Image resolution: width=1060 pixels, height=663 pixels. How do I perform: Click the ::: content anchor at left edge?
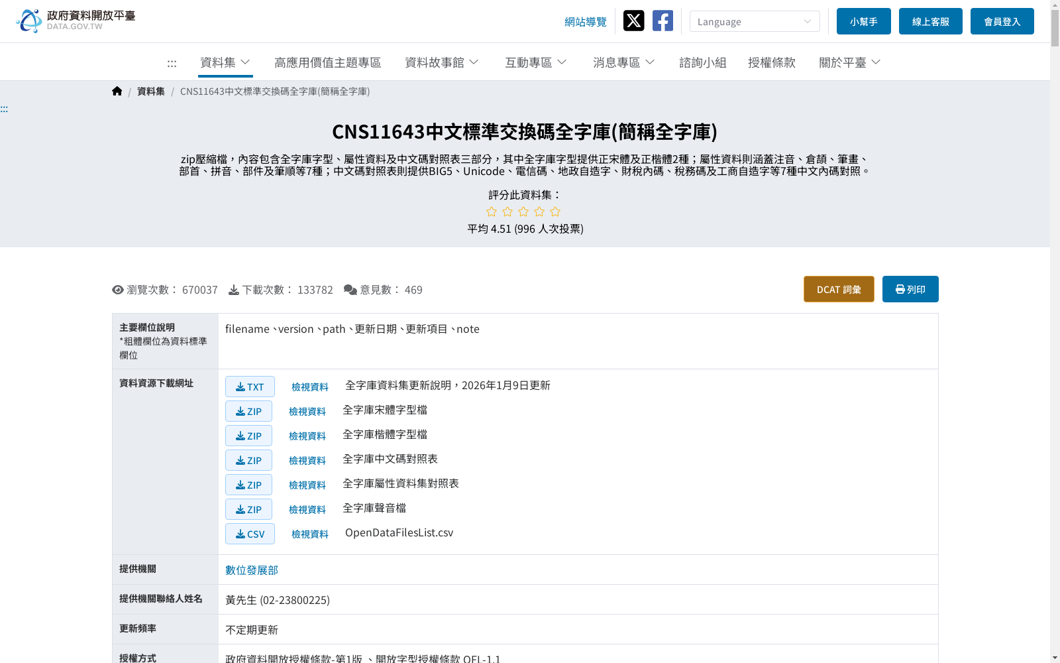[4, 109]
